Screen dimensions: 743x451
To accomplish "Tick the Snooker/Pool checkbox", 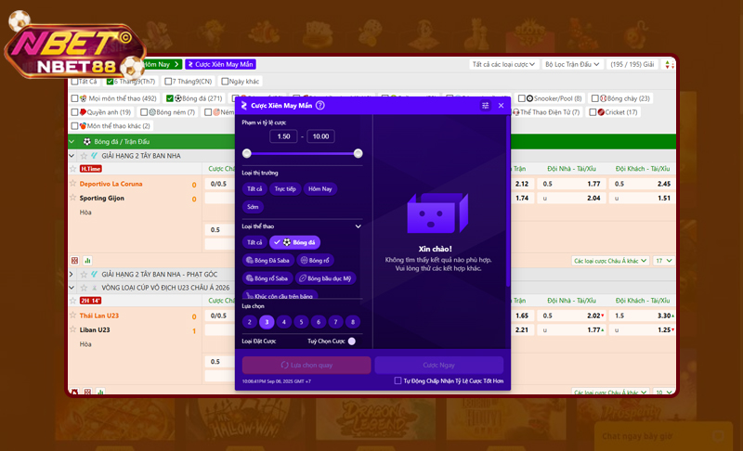I will tap(521, 98).
